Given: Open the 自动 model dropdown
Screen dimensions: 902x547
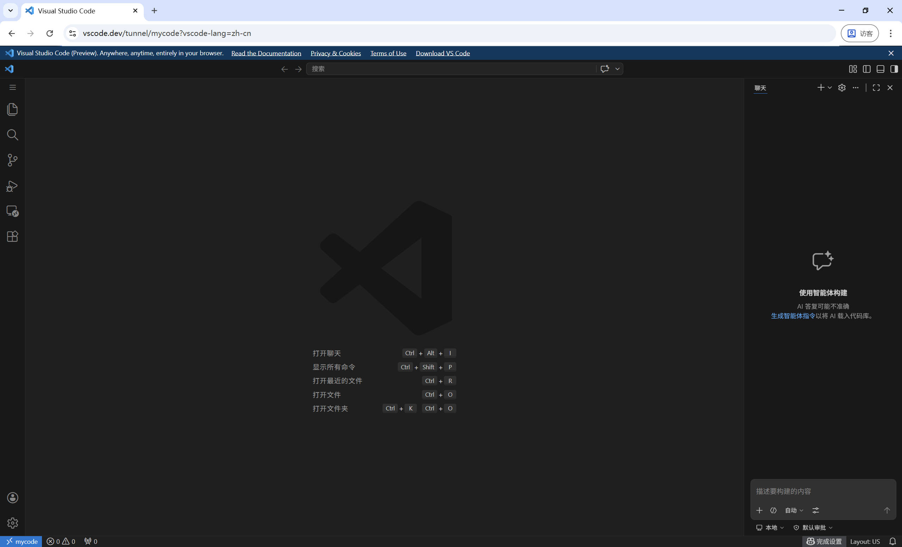Looking at the screenshot, I should pyautogui.click(x=794, y=510).
